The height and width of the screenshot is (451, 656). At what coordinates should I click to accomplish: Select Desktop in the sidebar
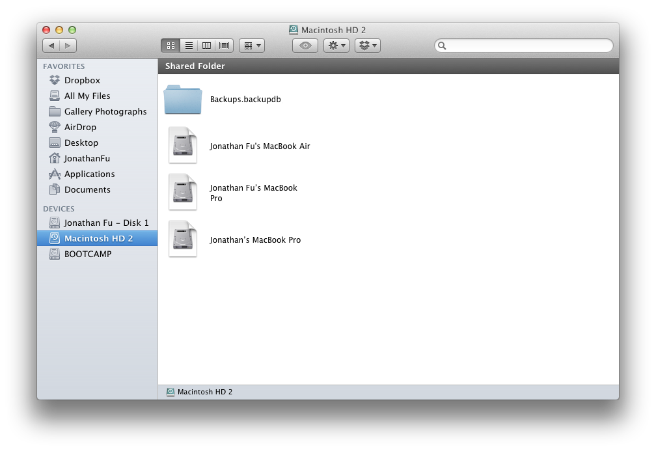(x=97, y=143)
